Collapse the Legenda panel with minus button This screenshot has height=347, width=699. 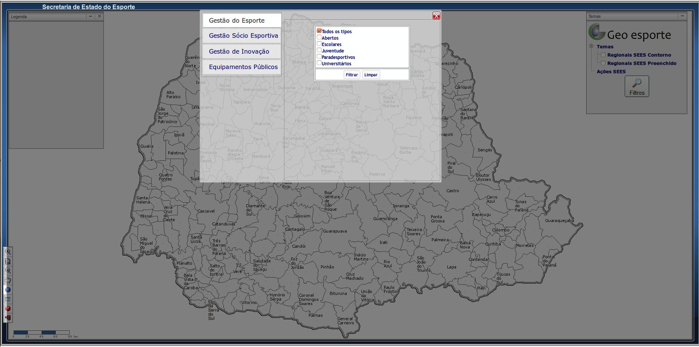pyautogui.click(x=90, y=16)
